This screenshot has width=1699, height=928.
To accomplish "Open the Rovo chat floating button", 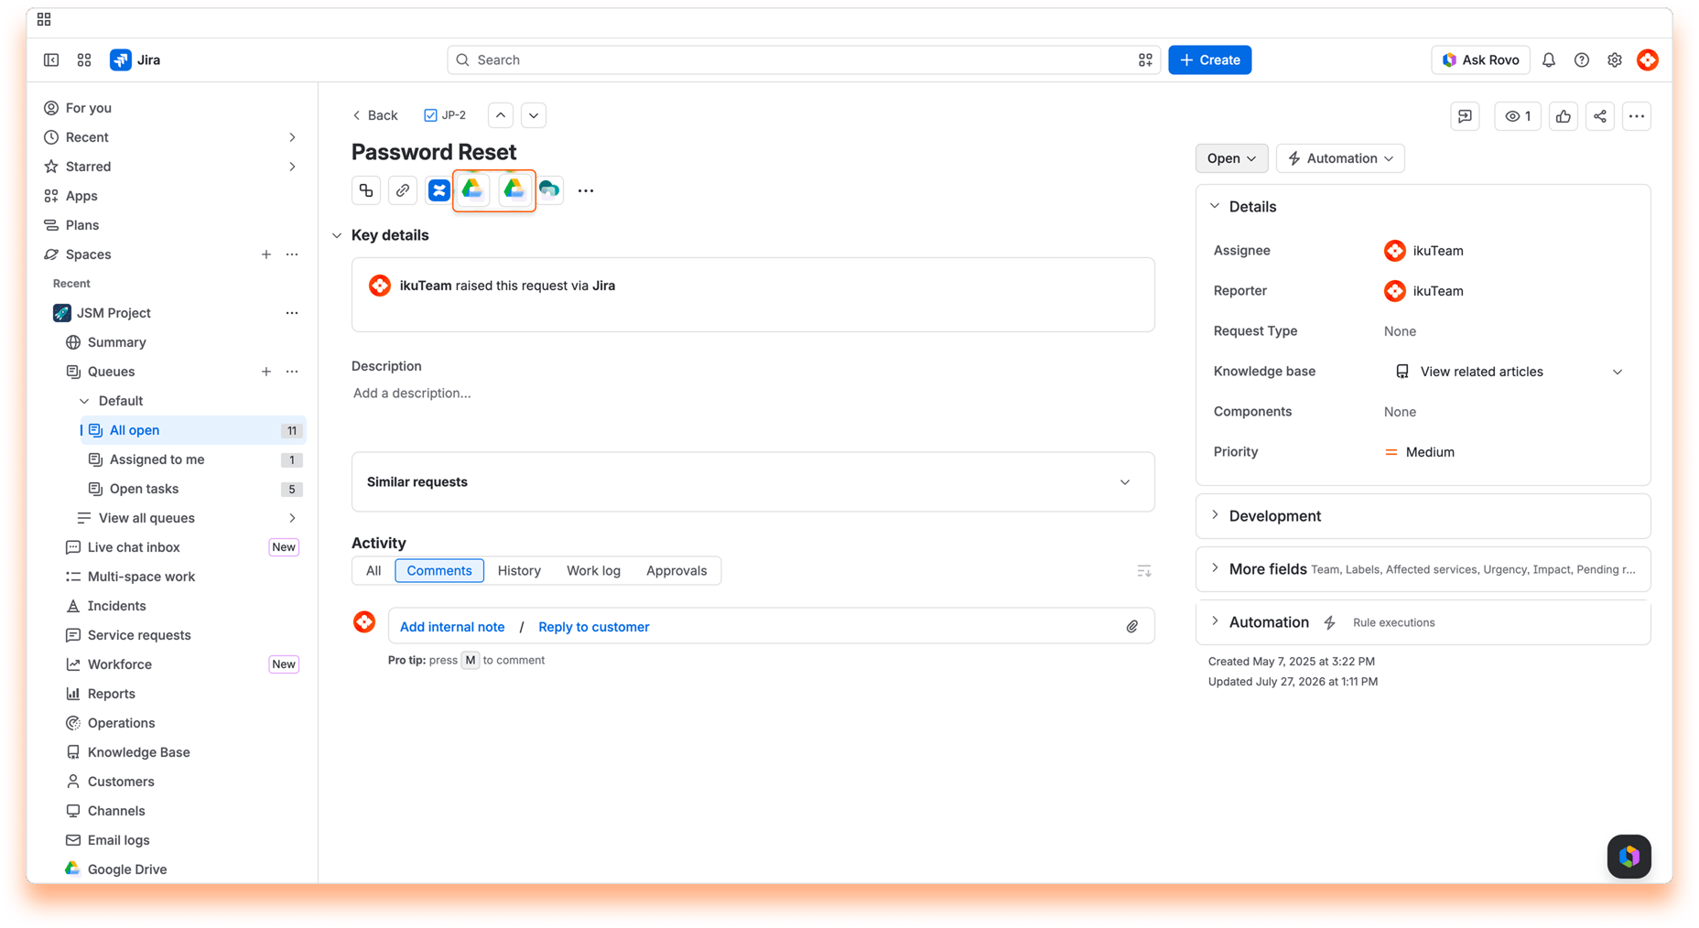I will click(1629, 857).
